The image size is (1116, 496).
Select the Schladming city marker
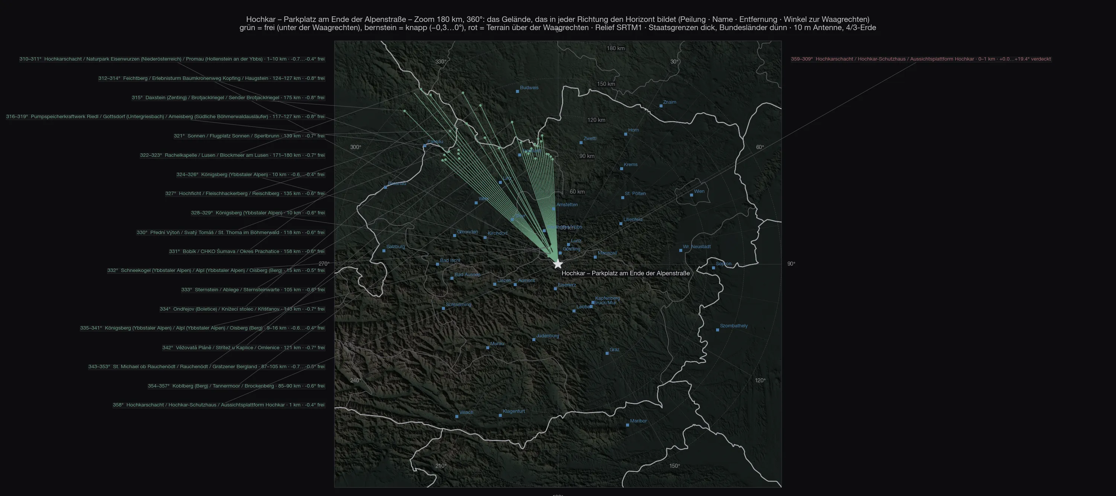(443, 308)
